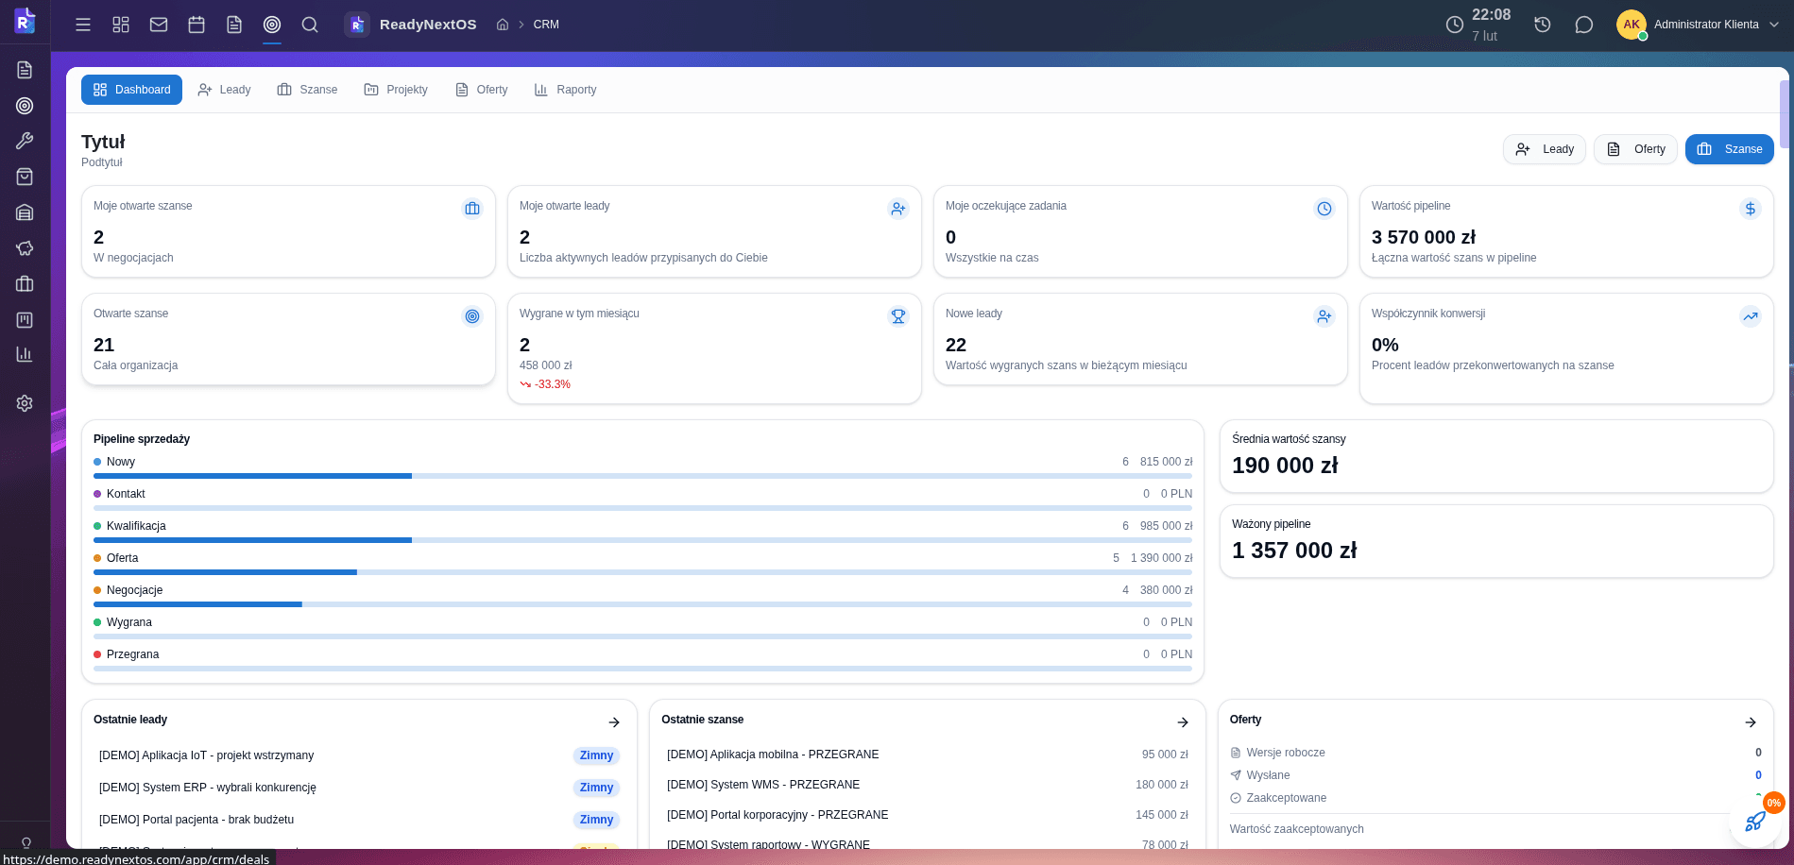Select the briefcase icon in left sidebar
The height and width of the screenshot is (865, 1794).
click(x=25, y=283)
